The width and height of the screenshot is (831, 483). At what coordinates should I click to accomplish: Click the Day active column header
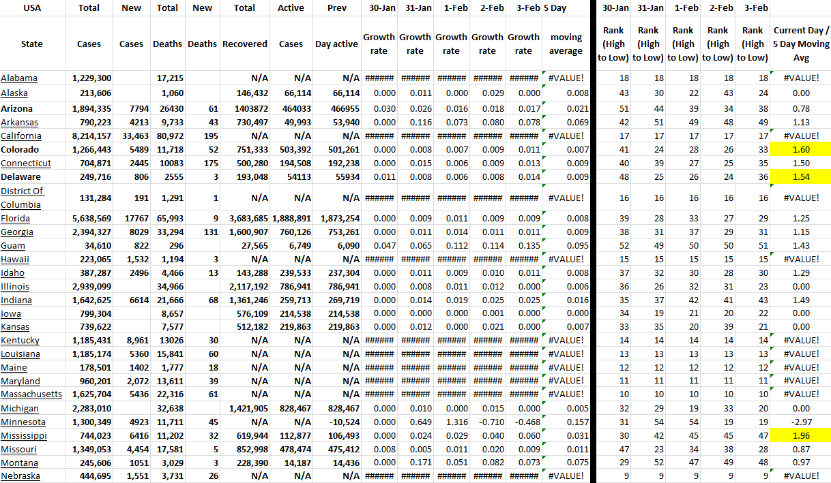coord(336,44)
